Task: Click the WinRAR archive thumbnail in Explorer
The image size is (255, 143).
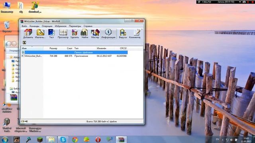Action: click(14, 97)
